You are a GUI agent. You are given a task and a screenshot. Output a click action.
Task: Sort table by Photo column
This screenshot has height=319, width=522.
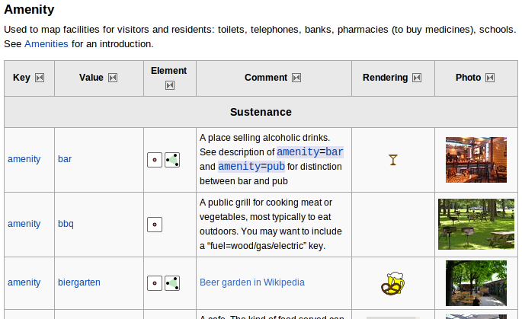[x=490, y=78]
